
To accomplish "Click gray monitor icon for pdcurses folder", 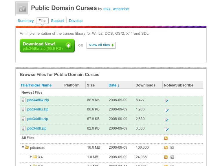I will [172, 147].
